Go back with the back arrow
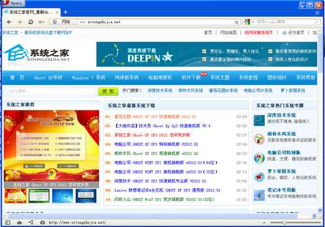 9,22
